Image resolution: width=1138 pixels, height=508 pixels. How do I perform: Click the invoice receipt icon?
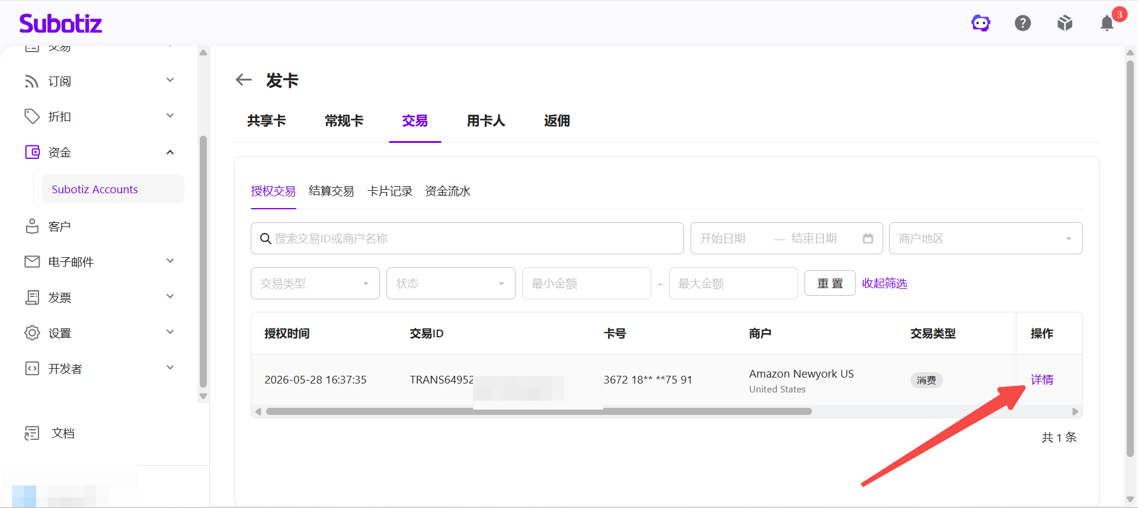pyautogui.click(x=32, y=298)
